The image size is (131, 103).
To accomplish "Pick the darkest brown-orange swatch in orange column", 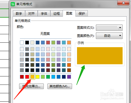I will pyautogui.click(x=69, y=70).
